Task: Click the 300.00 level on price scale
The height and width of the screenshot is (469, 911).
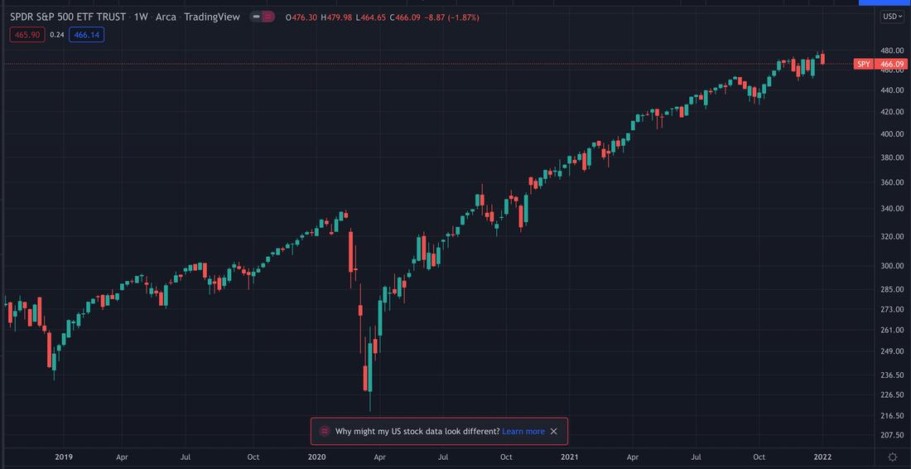Action: coord(891,266)
